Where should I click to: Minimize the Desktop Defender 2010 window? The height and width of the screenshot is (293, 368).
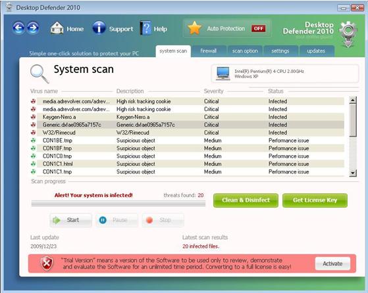(344, 8)
